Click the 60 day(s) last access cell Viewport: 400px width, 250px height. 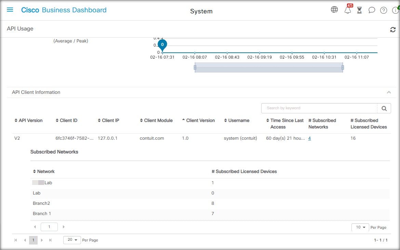[285, 138]
